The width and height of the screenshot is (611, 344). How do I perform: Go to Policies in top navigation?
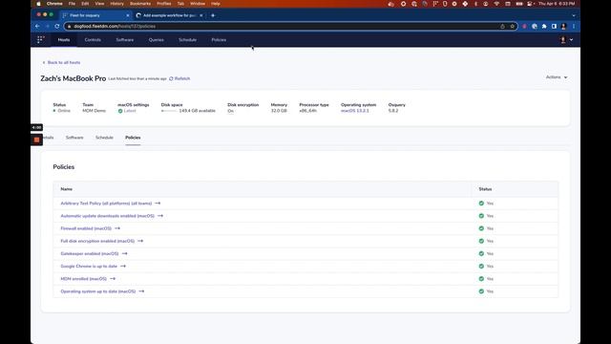click(x=219, y=40)
